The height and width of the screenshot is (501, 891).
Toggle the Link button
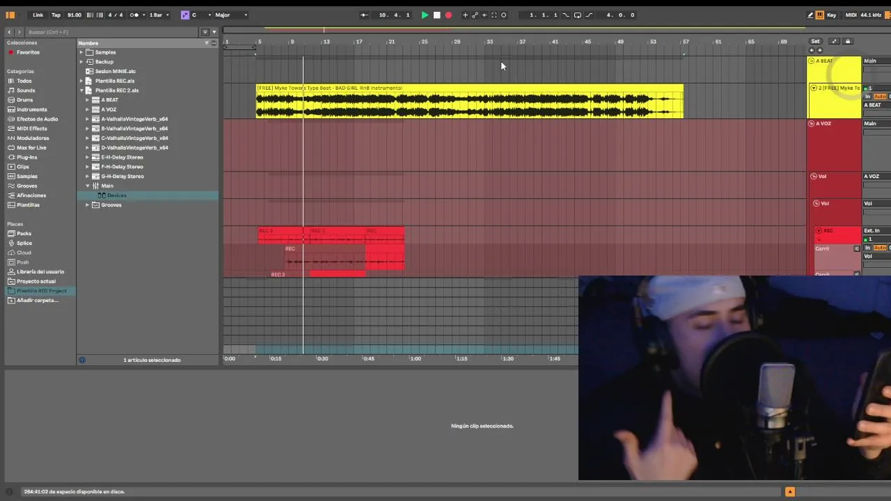(x=38, y=15)
